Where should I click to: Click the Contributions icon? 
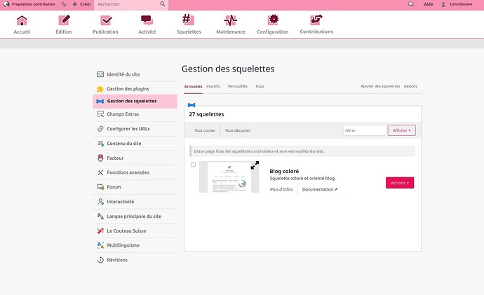316,20
